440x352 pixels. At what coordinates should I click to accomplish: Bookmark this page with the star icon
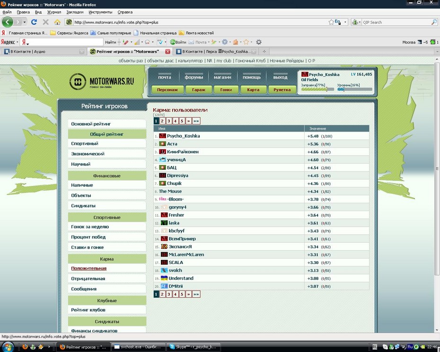click(331, 22)
